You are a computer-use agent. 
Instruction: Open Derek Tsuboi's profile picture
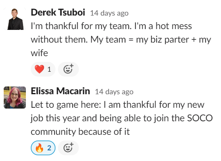pyautogui.click(x=15, y=19)
